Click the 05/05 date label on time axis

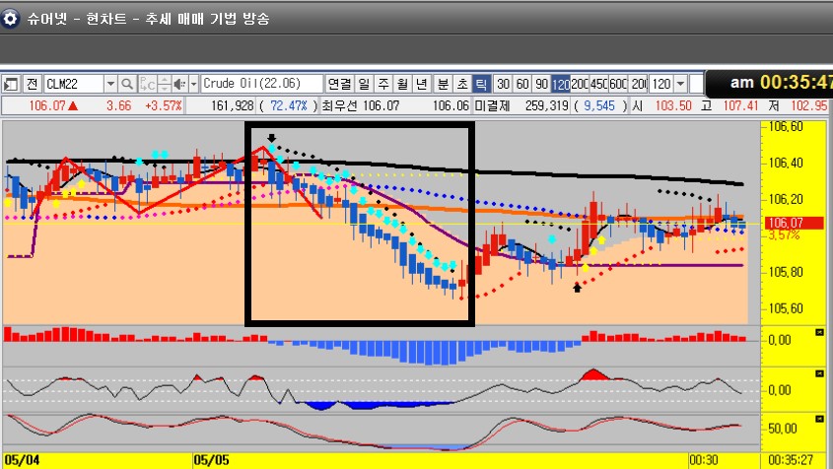point(211,460)
